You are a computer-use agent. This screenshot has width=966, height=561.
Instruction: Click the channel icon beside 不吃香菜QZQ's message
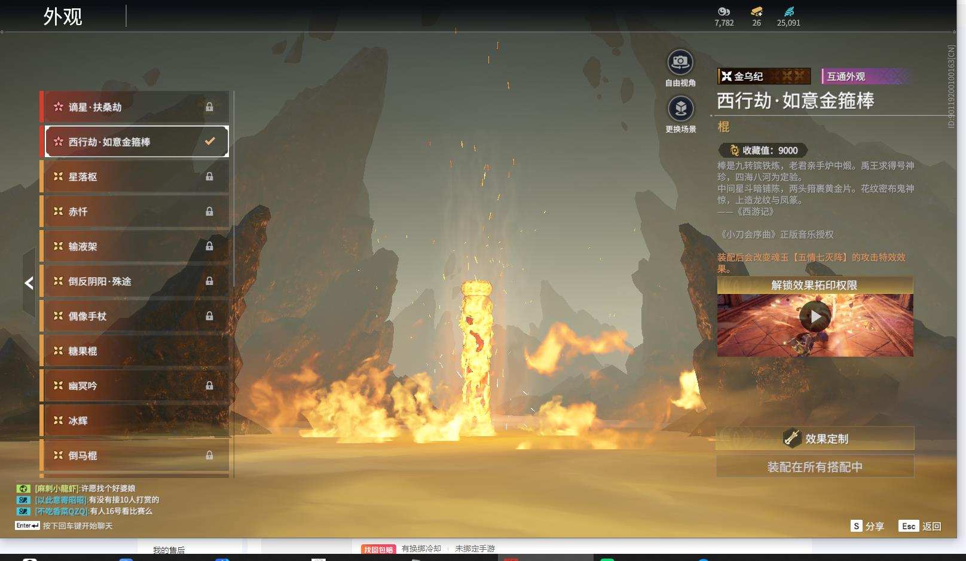click(23, 511)
